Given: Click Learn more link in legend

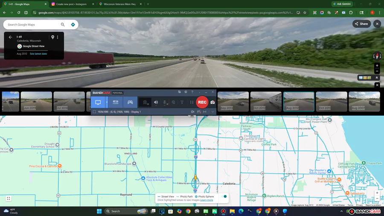Looking at the screenshot, I should tap(207, 200).
